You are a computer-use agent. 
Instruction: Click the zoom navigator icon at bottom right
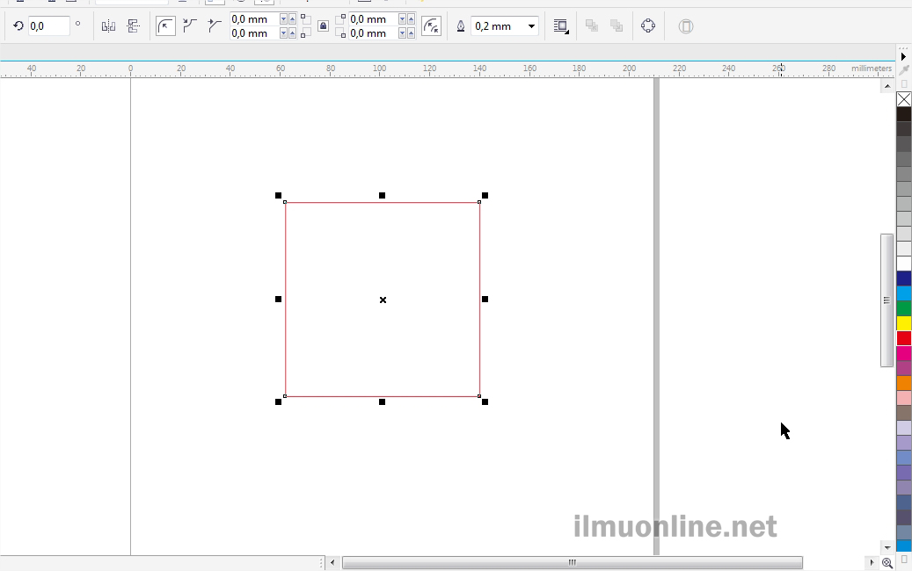[887, 563]
